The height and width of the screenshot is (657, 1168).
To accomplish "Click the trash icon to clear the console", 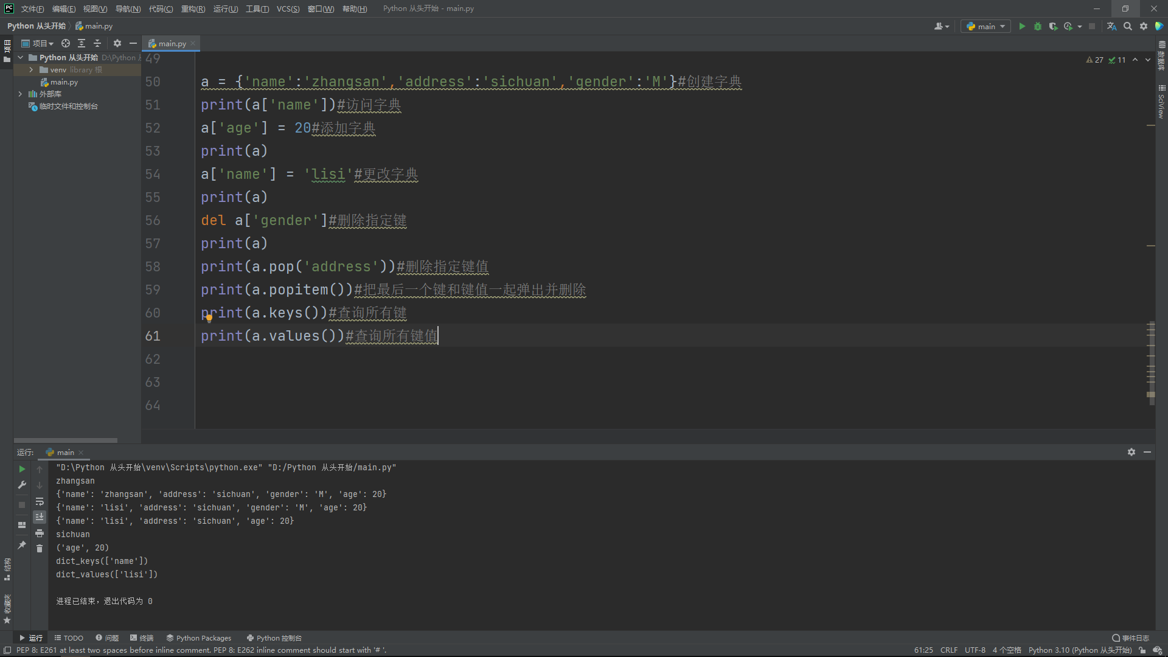I will (x=40, y=548).
